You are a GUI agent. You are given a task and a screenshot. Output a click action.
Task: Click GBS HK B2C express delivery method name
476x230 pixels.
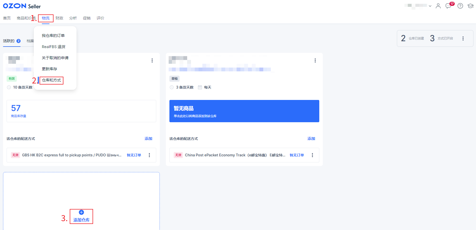tap(72, 155)
